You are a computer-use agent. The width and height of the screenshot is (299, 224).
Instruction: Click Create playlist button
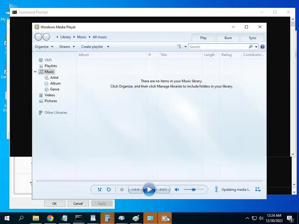tap(92, 47)
